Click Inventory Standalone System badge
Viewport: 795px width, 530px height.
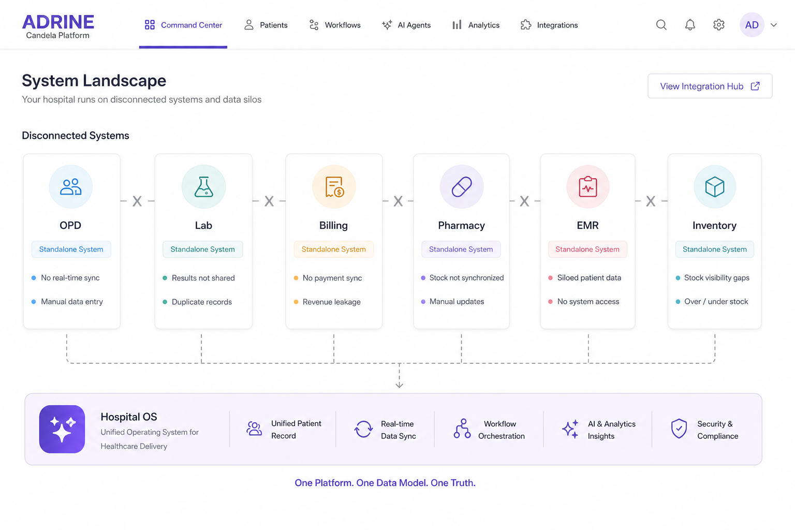(x=715, y=249)
